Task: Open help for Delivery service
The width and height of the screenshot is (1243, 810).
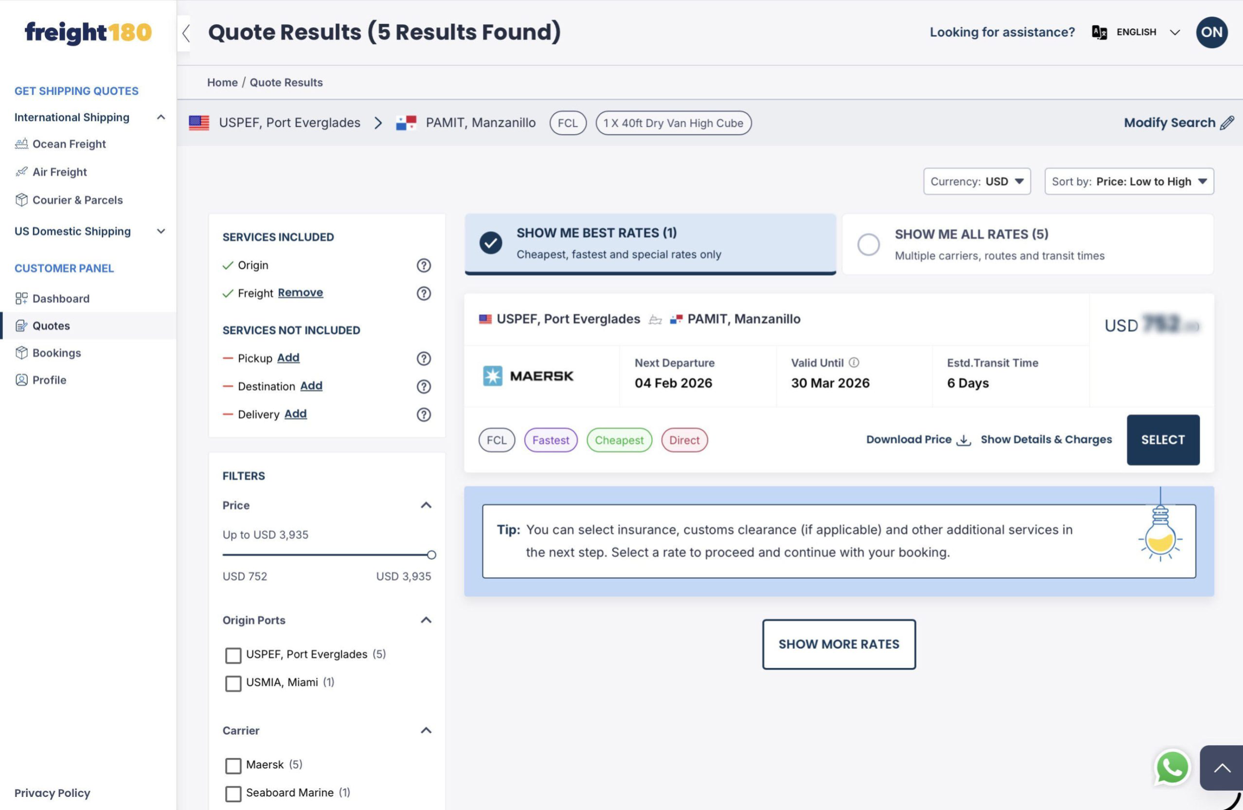Action: coord(424,415)
